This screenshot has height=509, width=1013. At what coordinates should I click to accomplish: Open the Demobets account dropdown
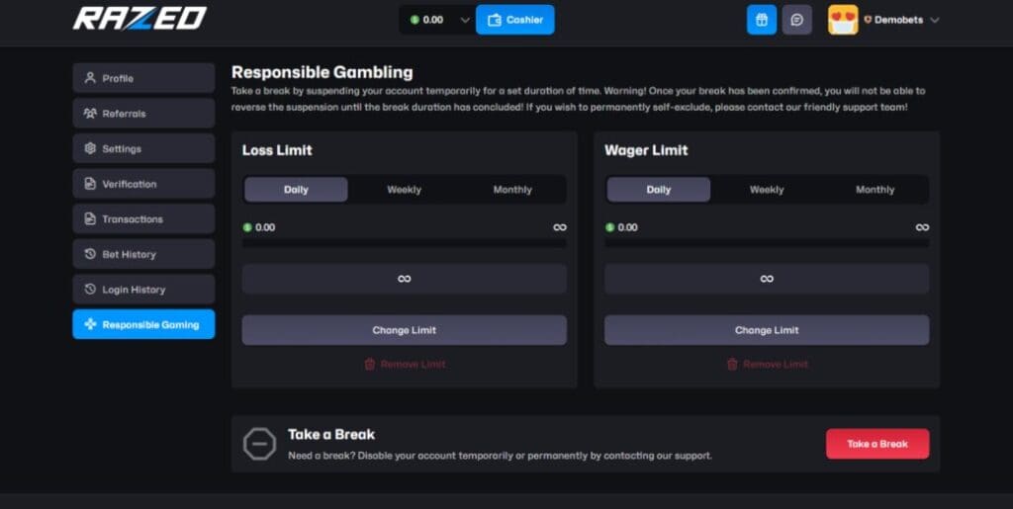click(934, 20)
